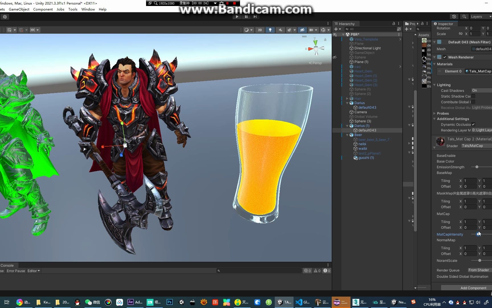This screenshot has width=492, height=308.
Task: Toggle PBR scene visibility eye icon
Action: tap(335, 35)
